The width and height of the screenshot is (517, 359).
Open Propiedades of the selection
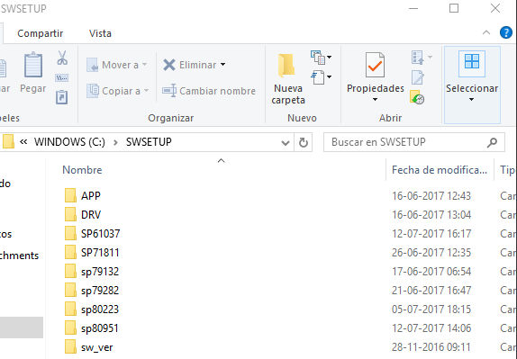376,73
